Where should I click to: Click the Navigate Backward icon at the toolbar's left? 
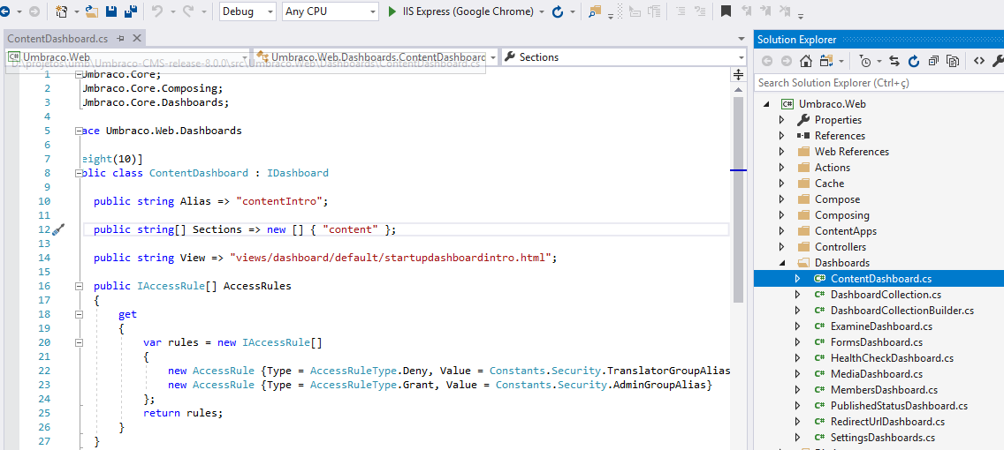(x=4, y=11)
